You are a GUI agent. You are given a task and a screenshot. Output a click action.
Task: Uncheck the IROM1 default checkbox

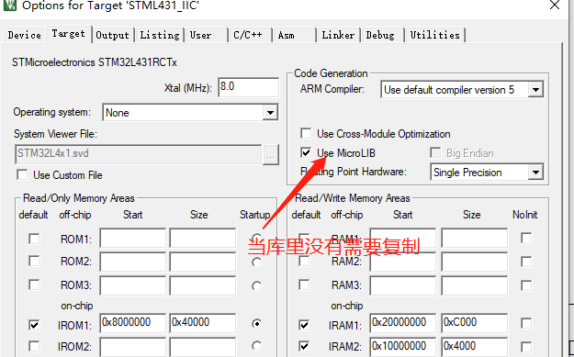(34, 325)
